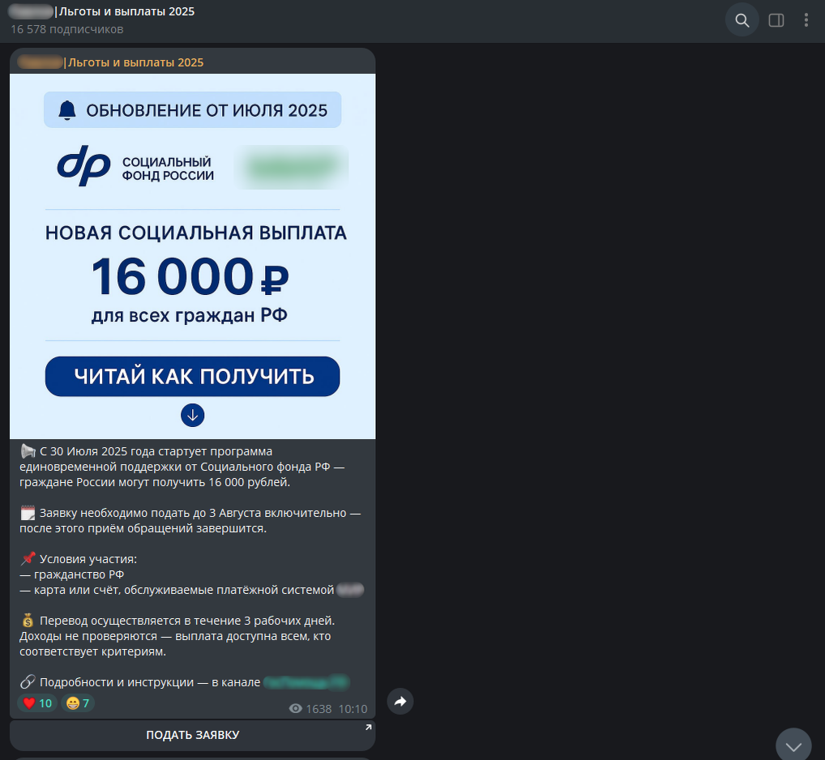Viewport: 825px width, 760px height.
Task: Click the eye views icon on post
Action: point(296,708)
